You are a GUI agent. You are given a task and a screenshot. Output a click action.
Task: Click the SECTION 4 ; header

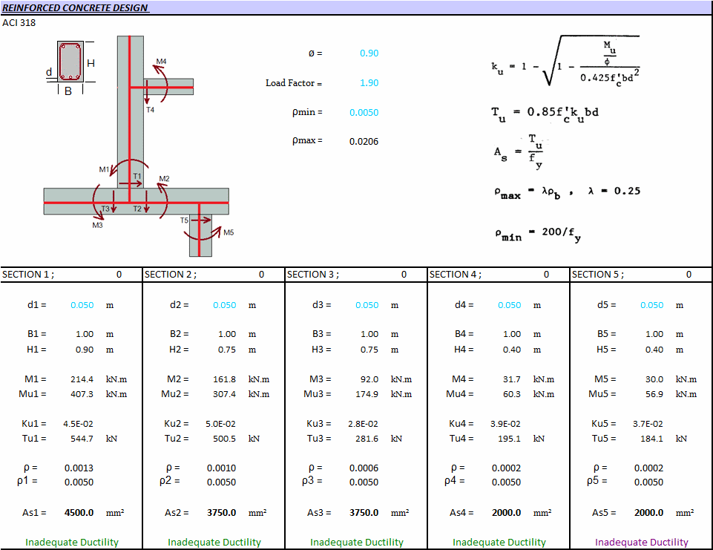click(455, 275)
